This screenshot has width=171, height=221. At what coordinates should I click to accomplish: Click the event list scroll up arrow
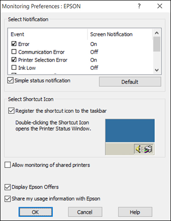pyautogui.click(x=157, y=33)
